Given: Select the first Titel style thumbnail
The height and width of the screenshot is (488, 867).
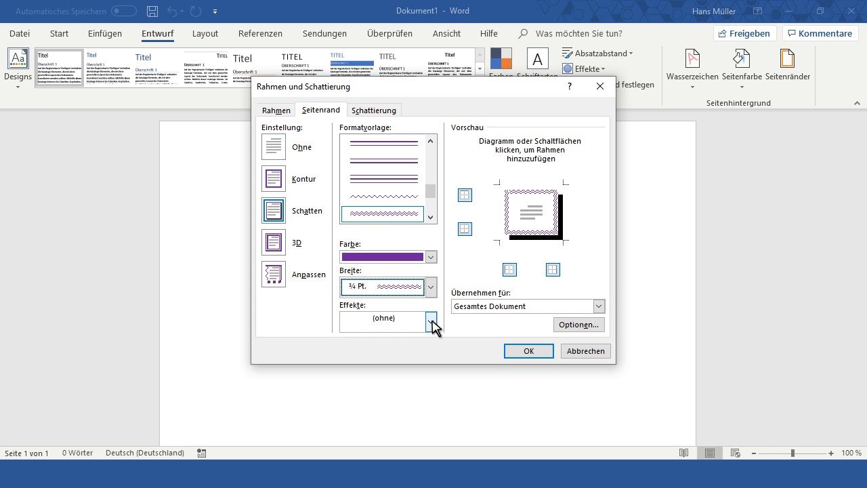Looking at the screenshot, I should (59, 66).
